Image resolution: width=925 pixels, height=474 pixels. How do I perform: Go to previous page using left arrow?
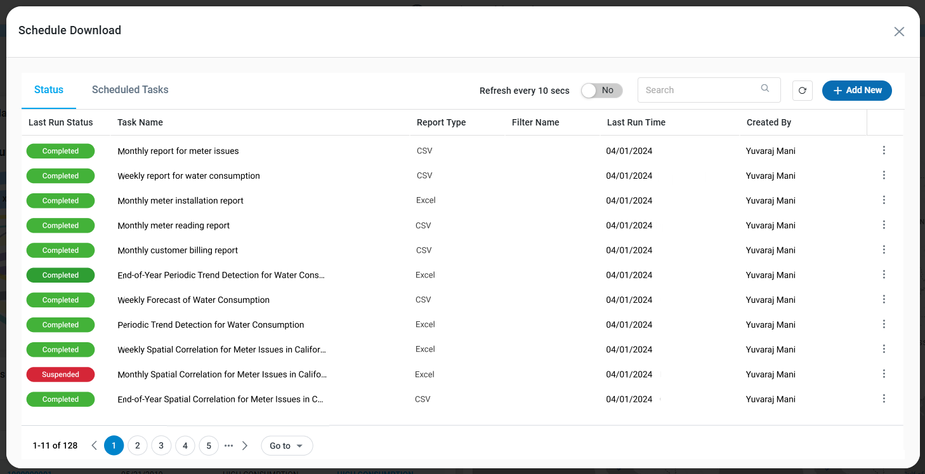(x=94, y=445)
